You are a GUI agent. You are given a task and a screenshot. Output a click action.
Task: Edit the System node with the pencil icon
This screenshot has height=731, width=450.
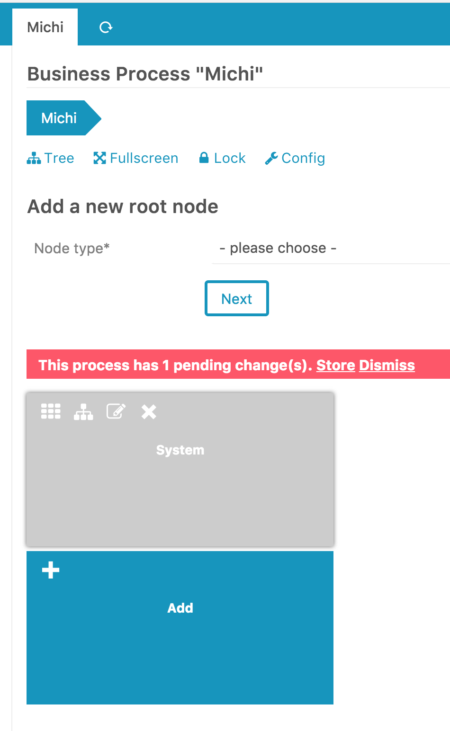(x=116, y=411)
